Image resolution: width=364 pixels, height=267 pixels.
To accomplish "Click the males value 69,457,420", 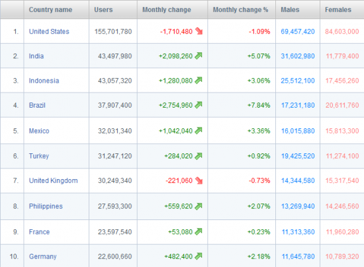I will pyautogui.click(x=298, y=32).
